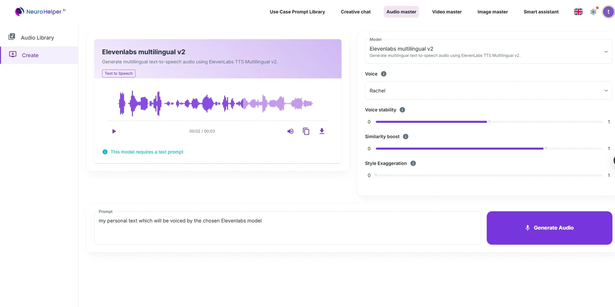615x307 pixels.
Task: Play the generated audio
Action: click(114, 131)
